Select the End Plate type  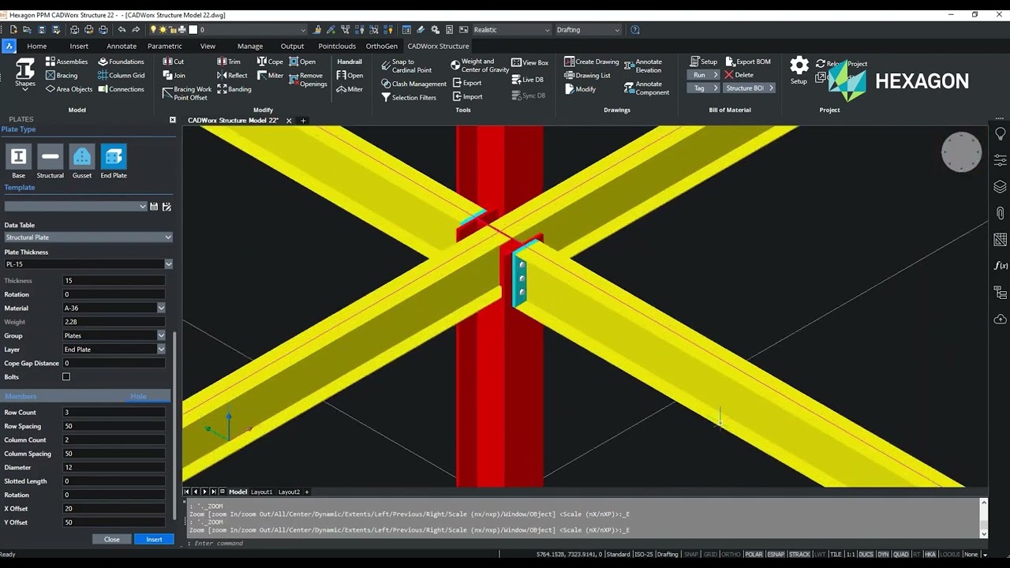coord(114,161)
